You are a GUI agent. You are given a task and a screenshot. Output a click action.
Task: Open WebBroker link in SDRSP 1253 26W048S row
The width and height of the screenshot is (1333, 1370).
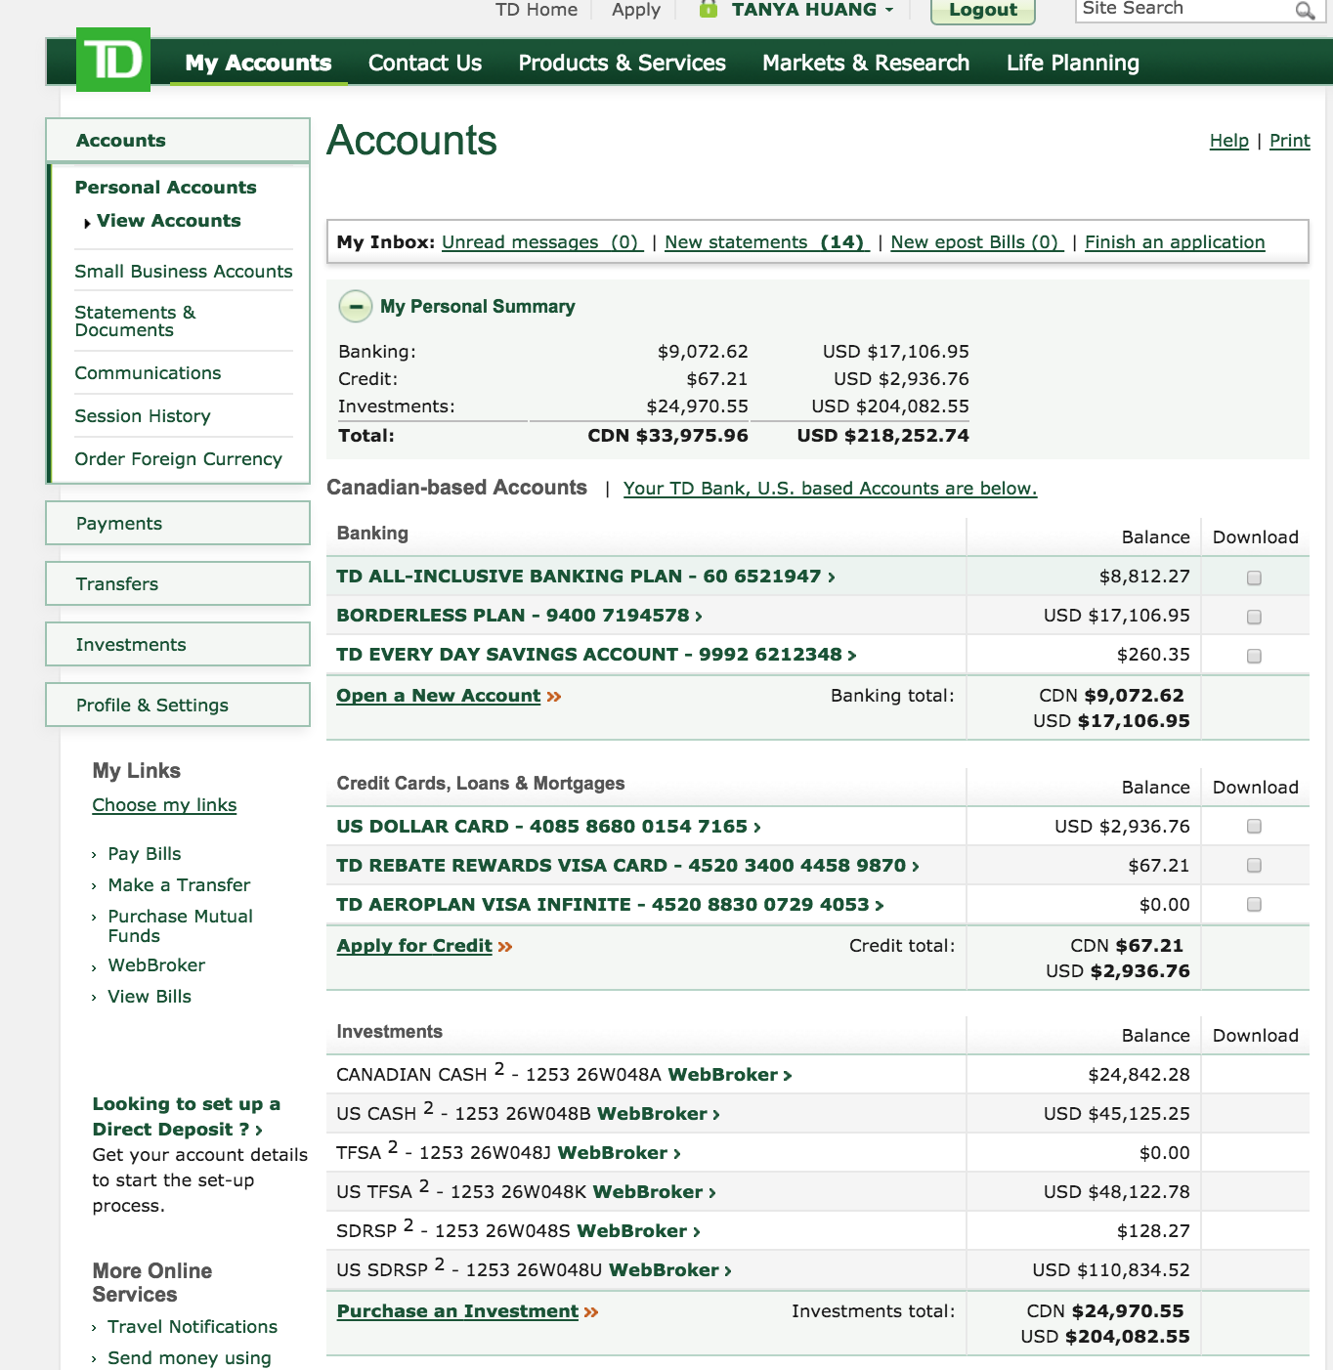click(x=638, y=1231)
